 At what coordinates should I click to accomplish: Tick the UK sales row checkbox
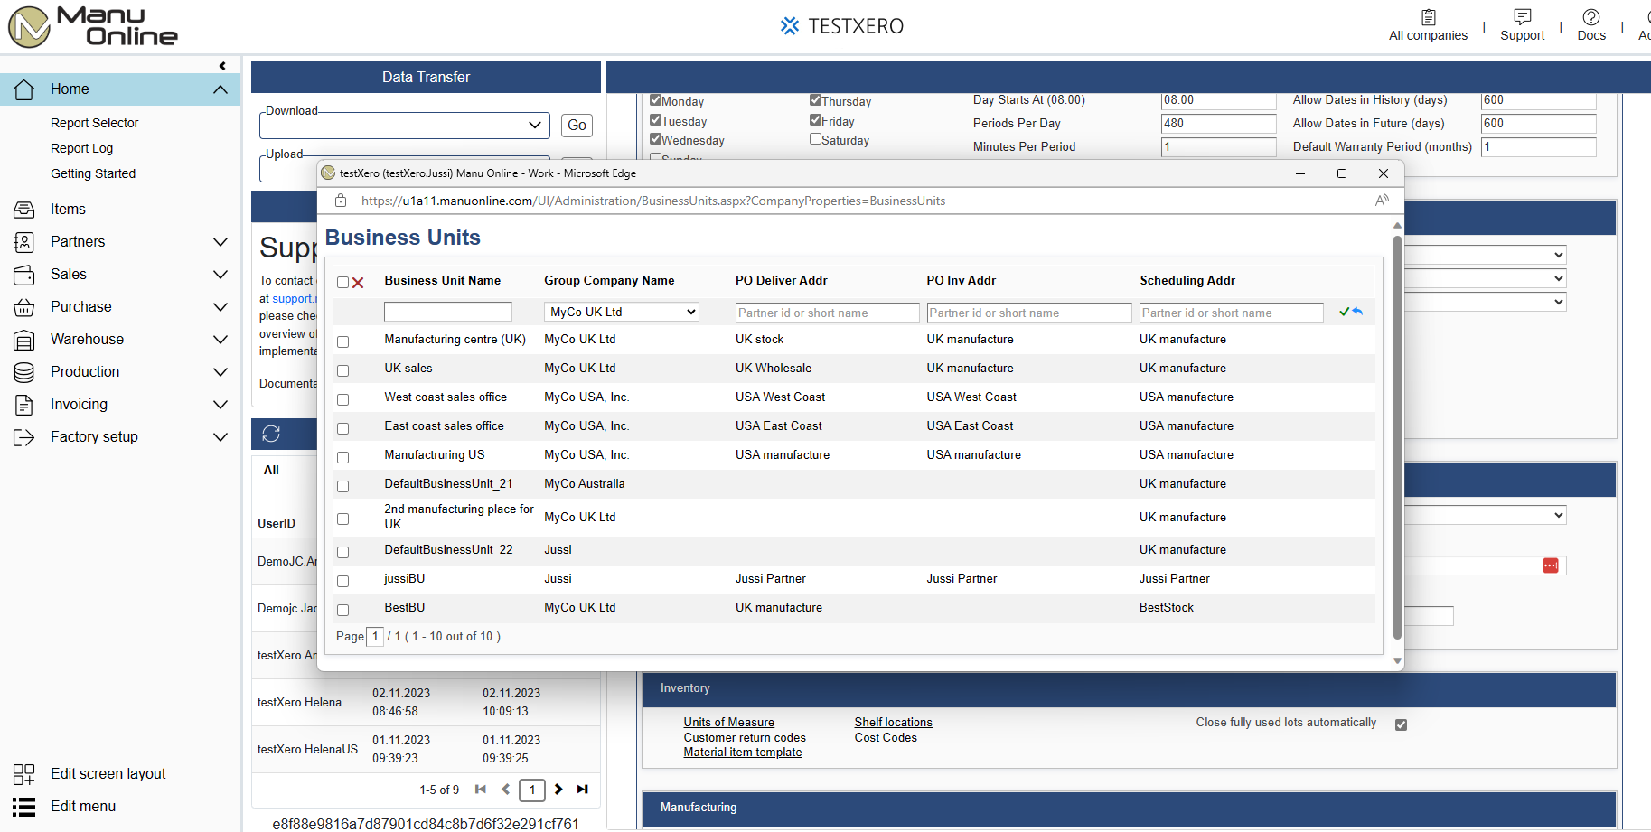click(343, 370)
